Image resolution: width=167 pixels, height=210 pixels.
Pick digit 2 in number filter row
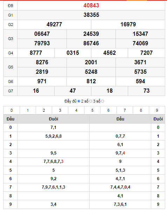point(44,110)
